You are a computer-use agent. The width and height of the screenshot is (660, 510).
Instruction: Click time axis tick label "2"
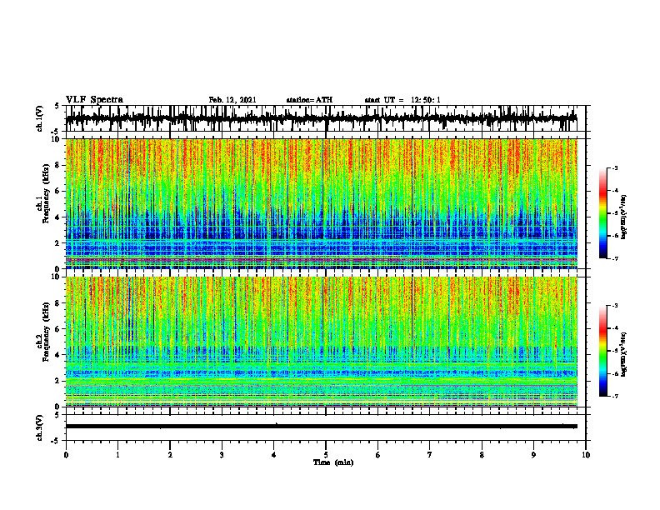(x=170, y=455)
